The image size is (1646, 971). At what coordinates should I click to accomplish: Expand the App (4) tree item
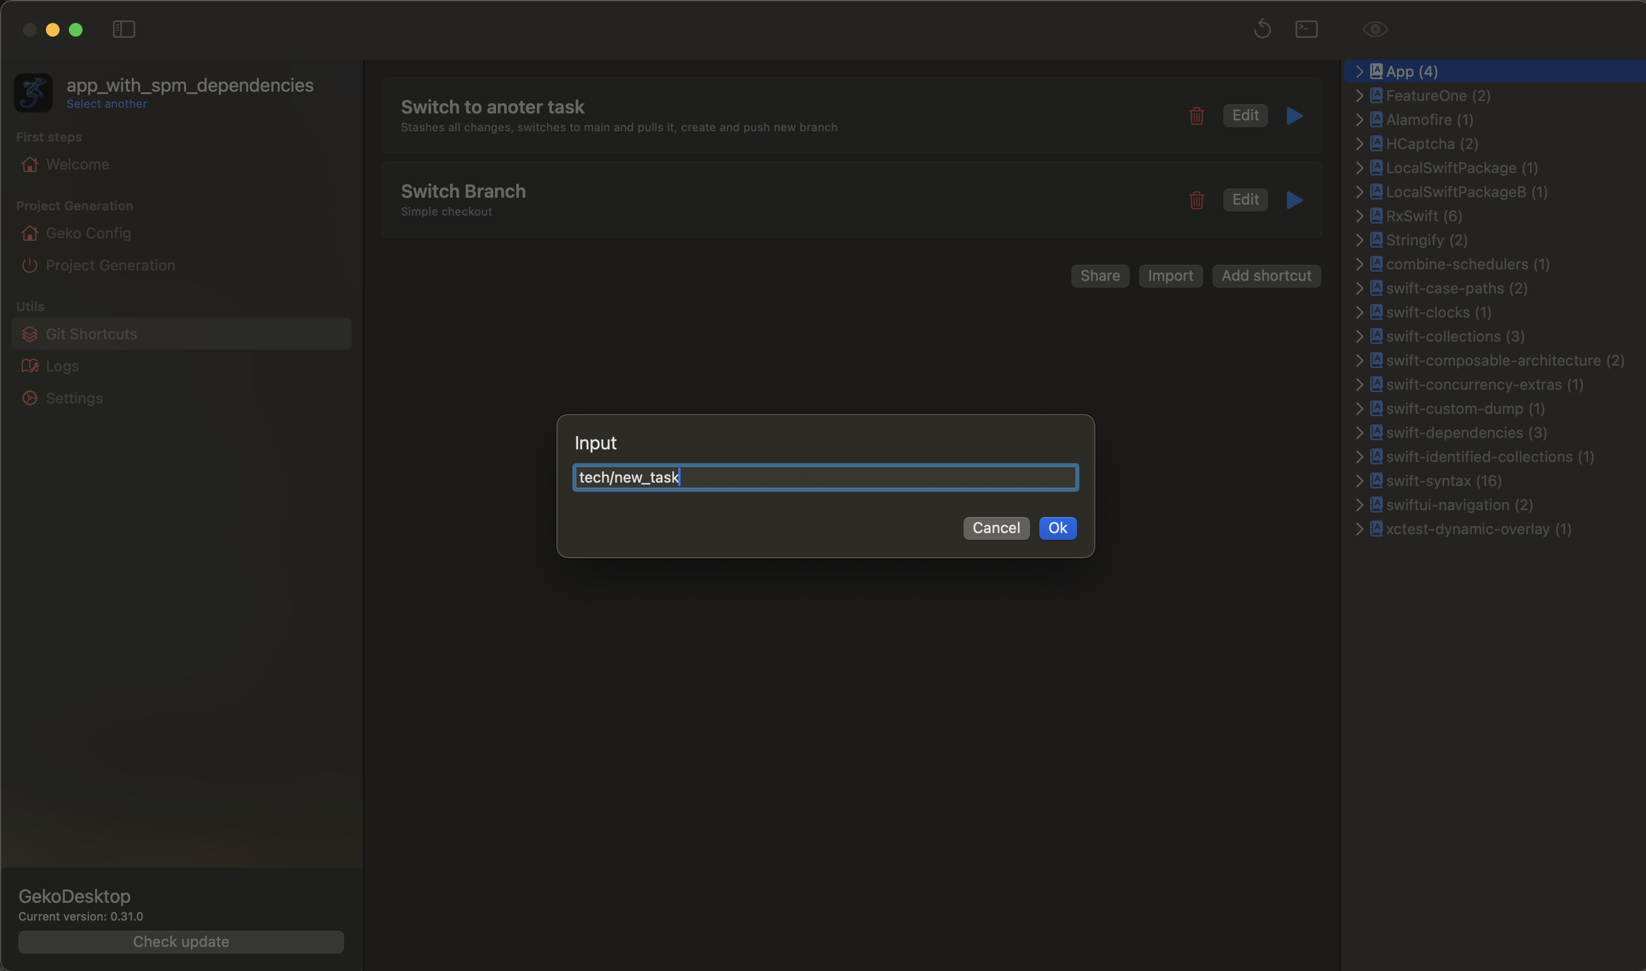coord(1360,71)
